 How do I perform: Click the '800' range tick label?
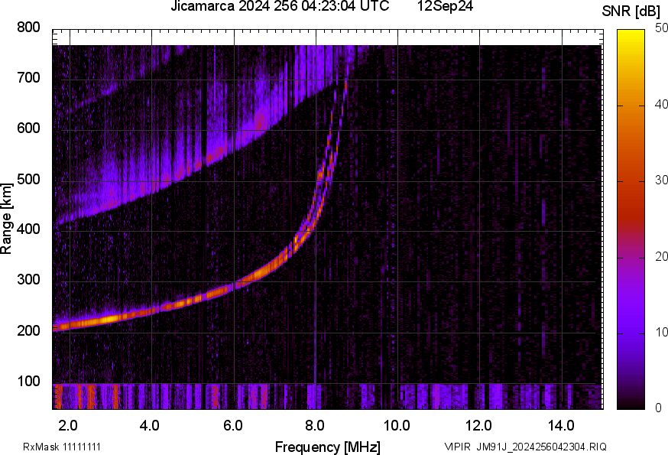(x=28, y=28)
